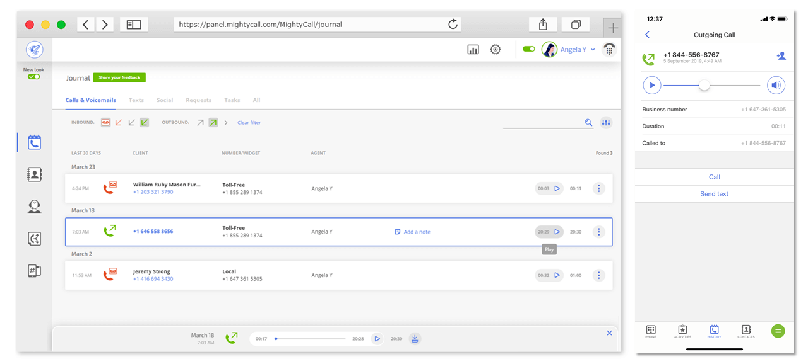Select the call flows icon in the sidebar
Screen dimensions: 808x364
click(34, 239)
